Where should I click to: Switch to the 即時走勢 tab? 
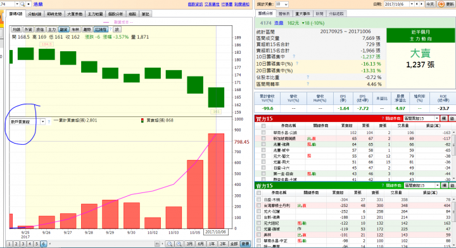(54, 14)
